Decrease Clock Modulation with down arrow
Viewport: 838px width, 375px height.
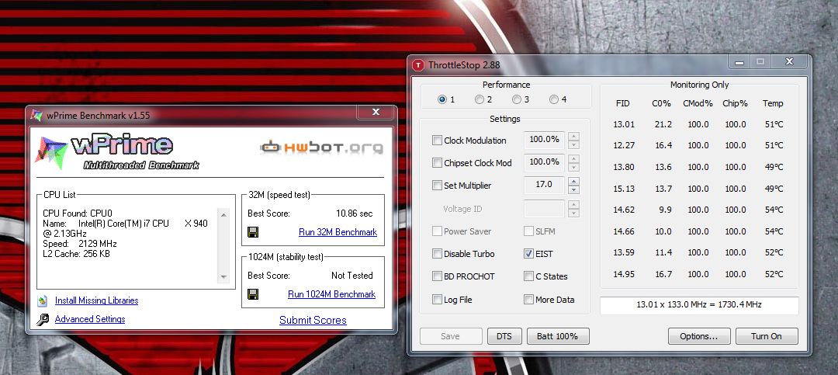574,145
